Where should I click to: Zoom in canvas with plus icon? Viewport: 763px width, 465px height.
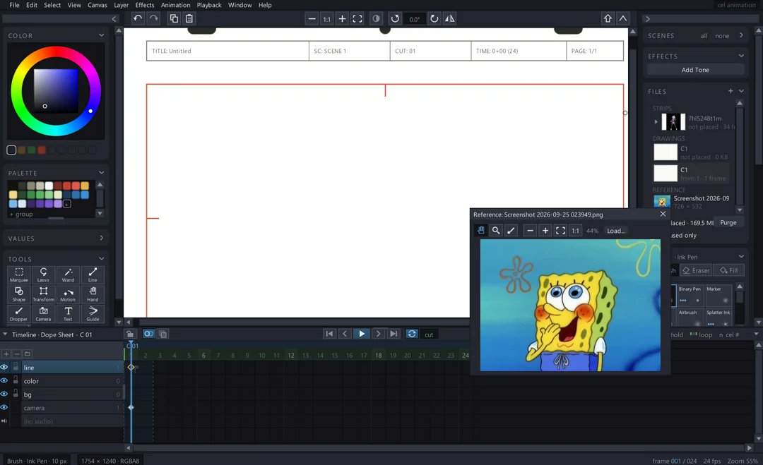(342, 19)
